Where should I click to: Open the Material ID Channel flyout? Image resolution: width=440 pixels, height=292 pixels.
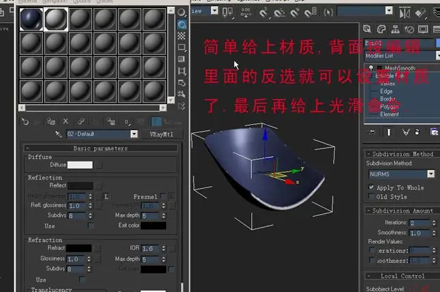(x=127, y=122)
